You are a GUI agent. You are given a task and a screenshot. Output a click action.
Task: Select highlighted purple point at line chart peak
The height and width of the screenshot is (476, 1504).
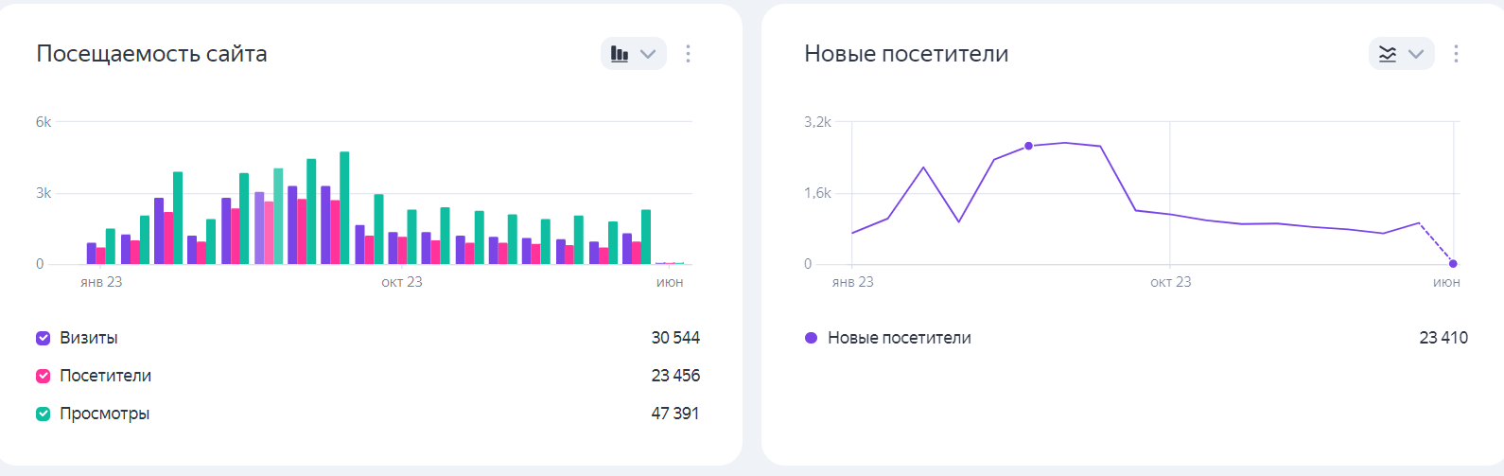click(x=1028, y=146)
